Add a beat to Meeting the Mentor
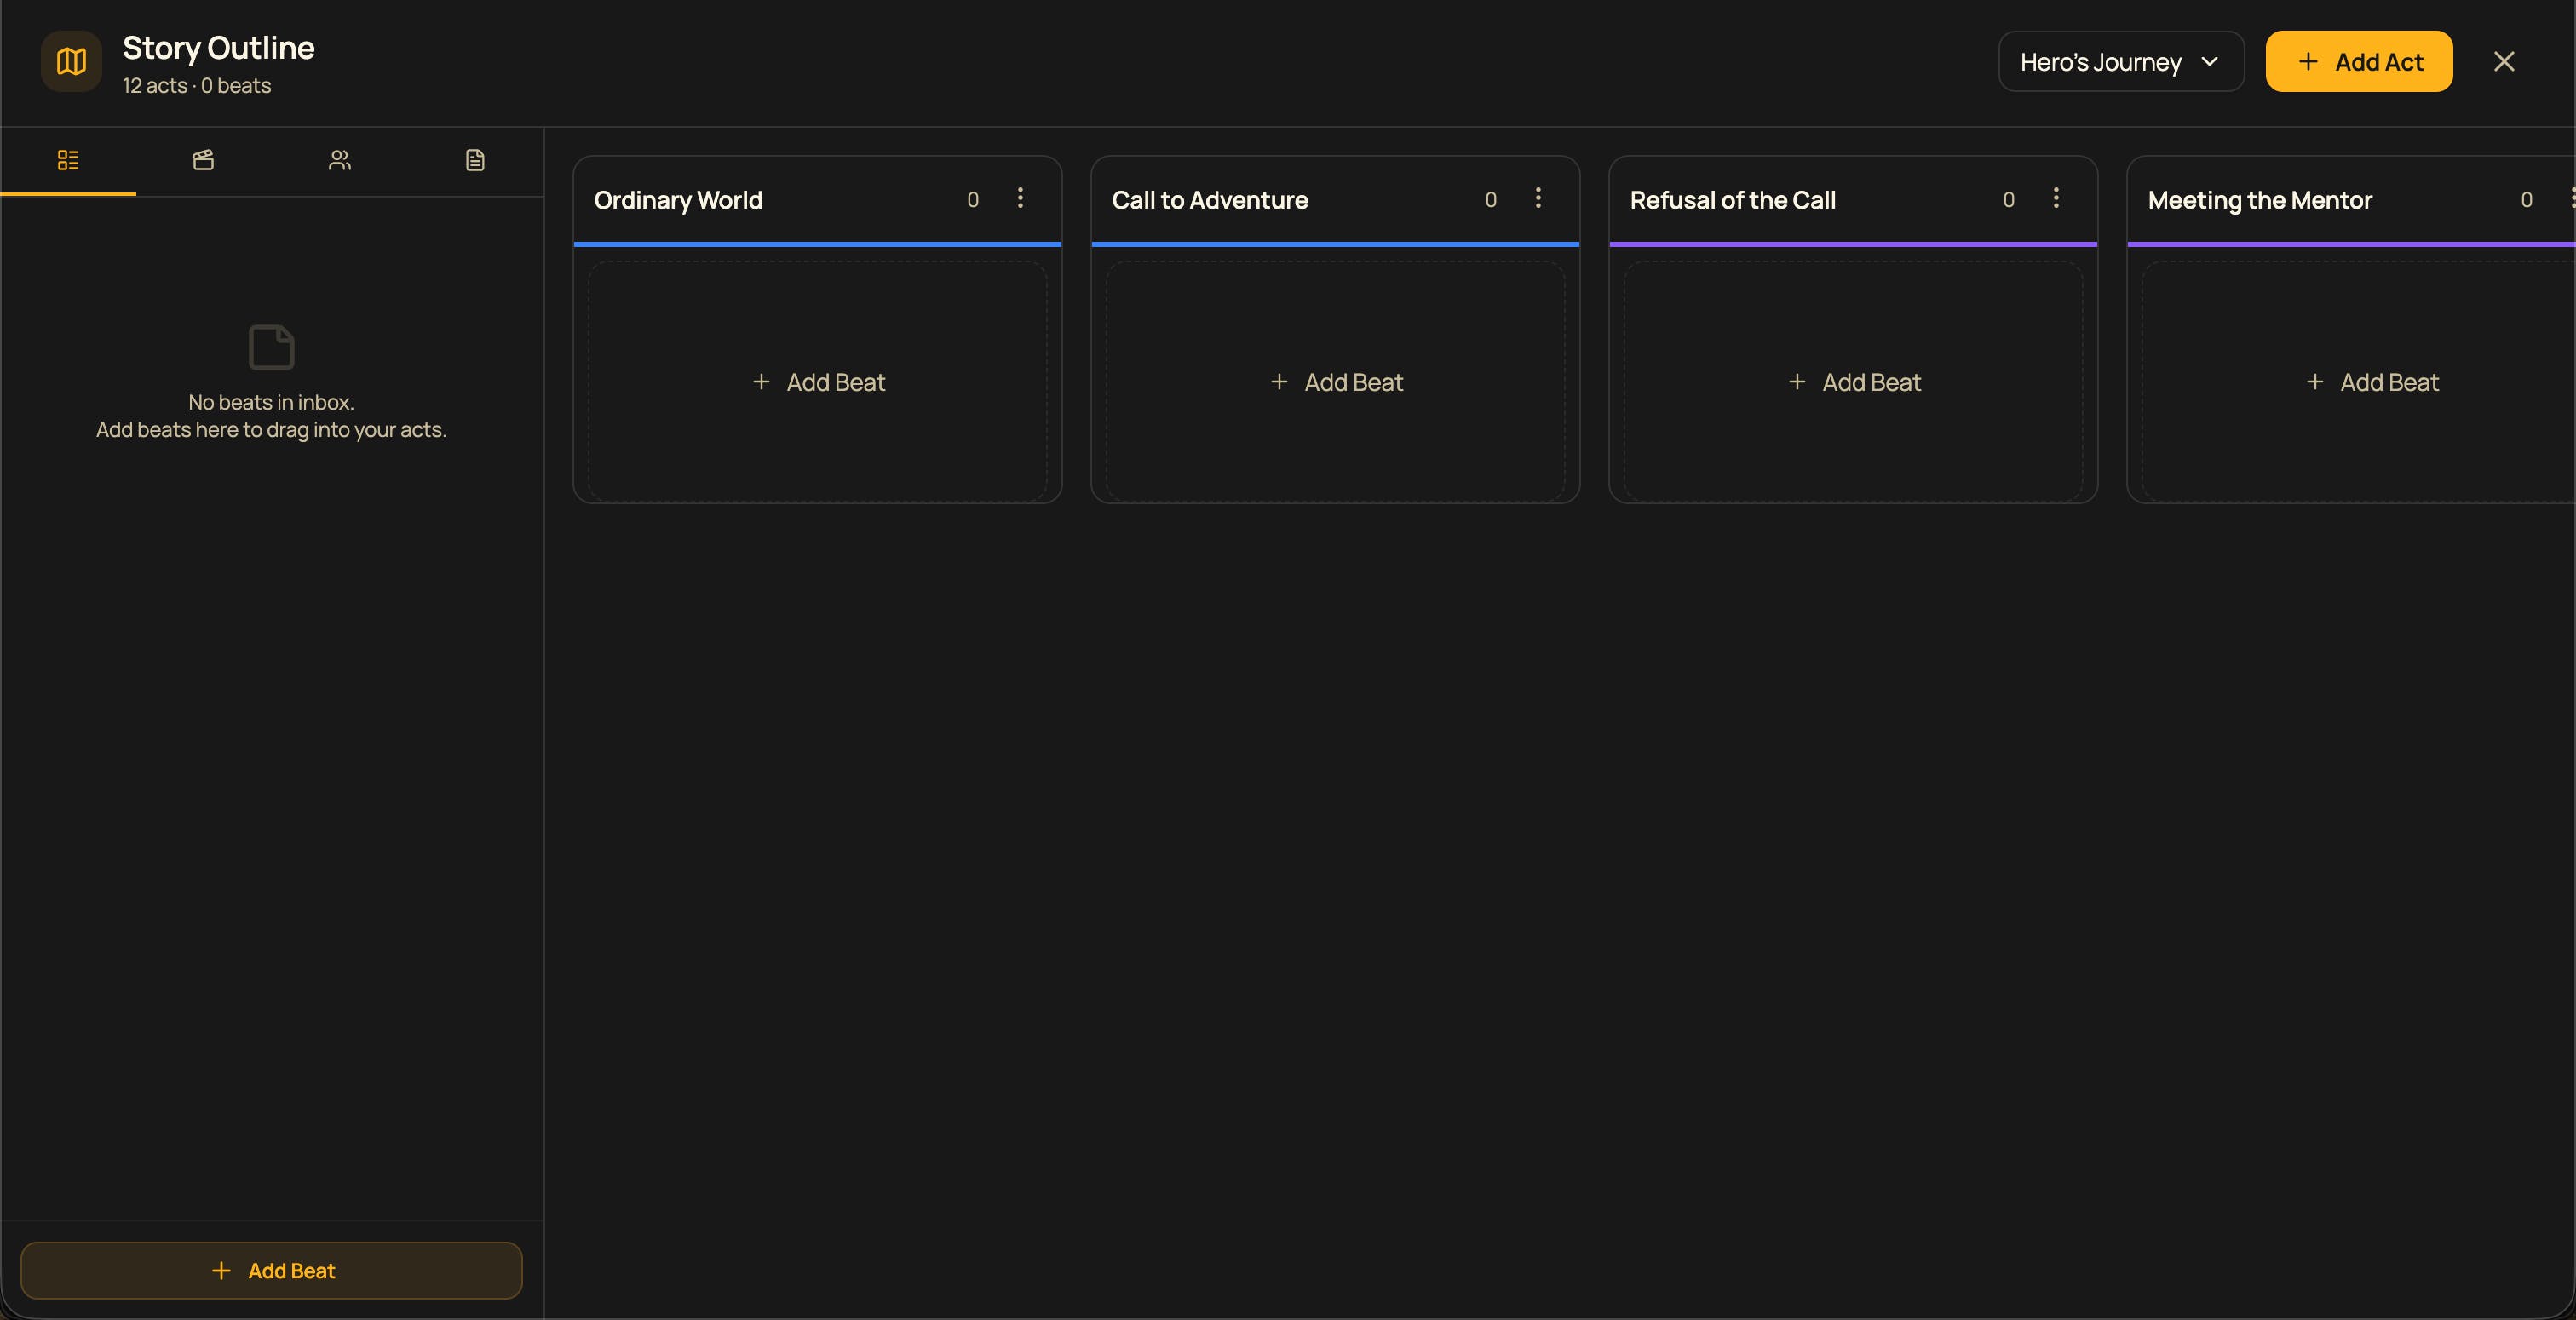This screenshot has width=2576, height=1320. 2372,382
